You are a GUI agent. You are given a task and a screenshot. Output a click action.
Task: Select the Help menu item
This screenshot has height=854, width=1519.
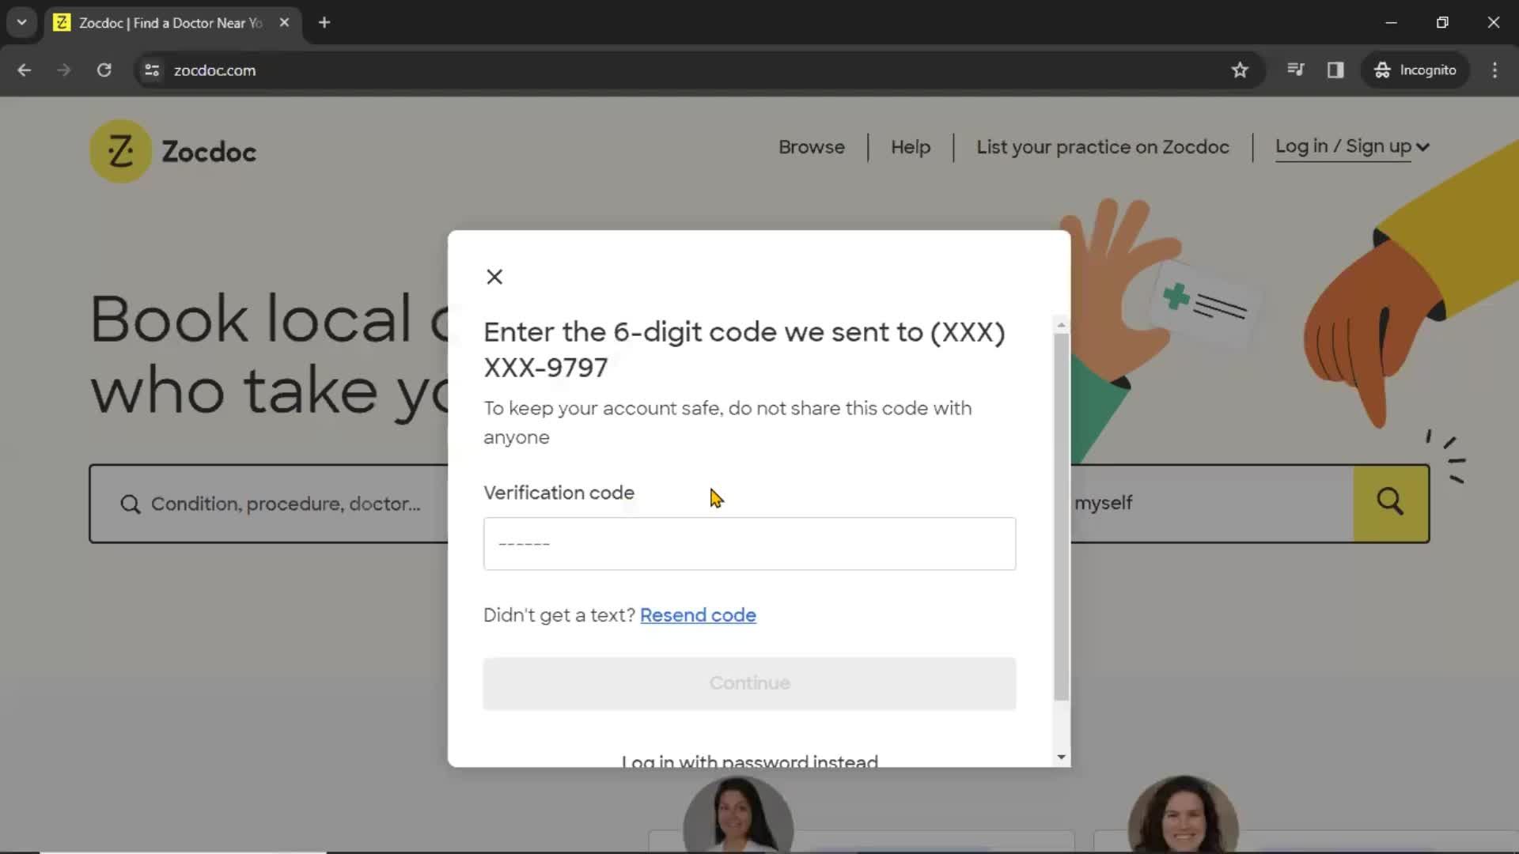tap(911, 146)
